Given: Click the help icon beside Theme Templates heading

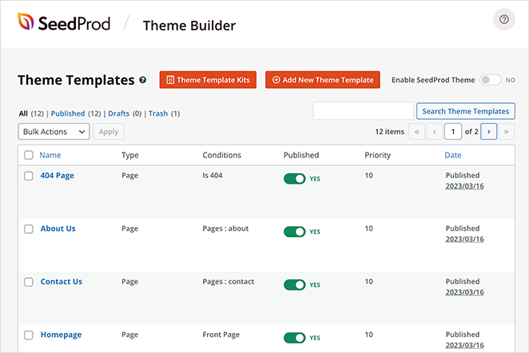Looking at the screenshot, I should click(x=143, y=81).
